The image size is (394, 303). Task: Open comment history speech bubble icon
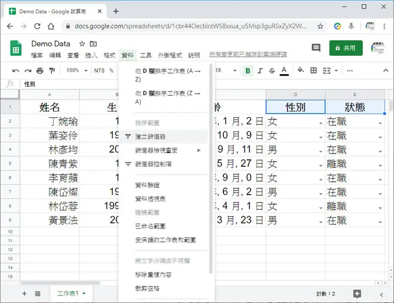pos(316,48)
